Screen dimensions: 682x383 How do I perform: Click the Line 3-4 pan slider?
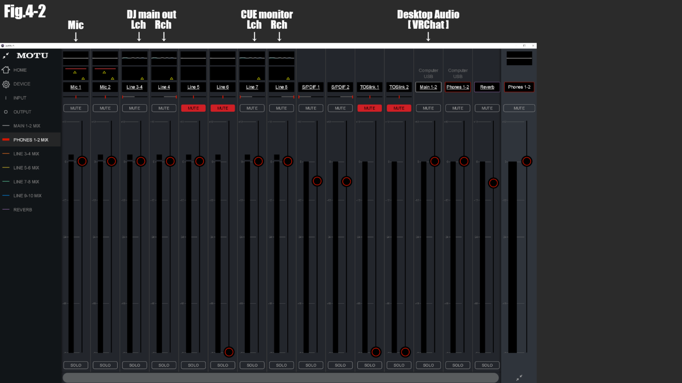tap(135, 97)
